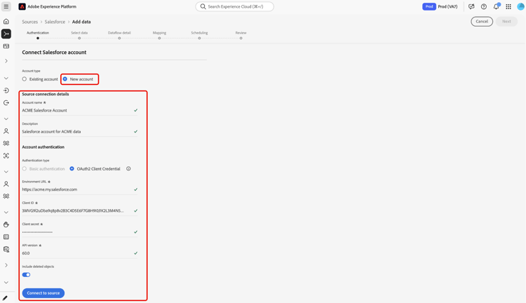The height and width of the screenshot is (303, 526).
Task: Collapse chevron just above the pencil icon
Action: point(6,283)
